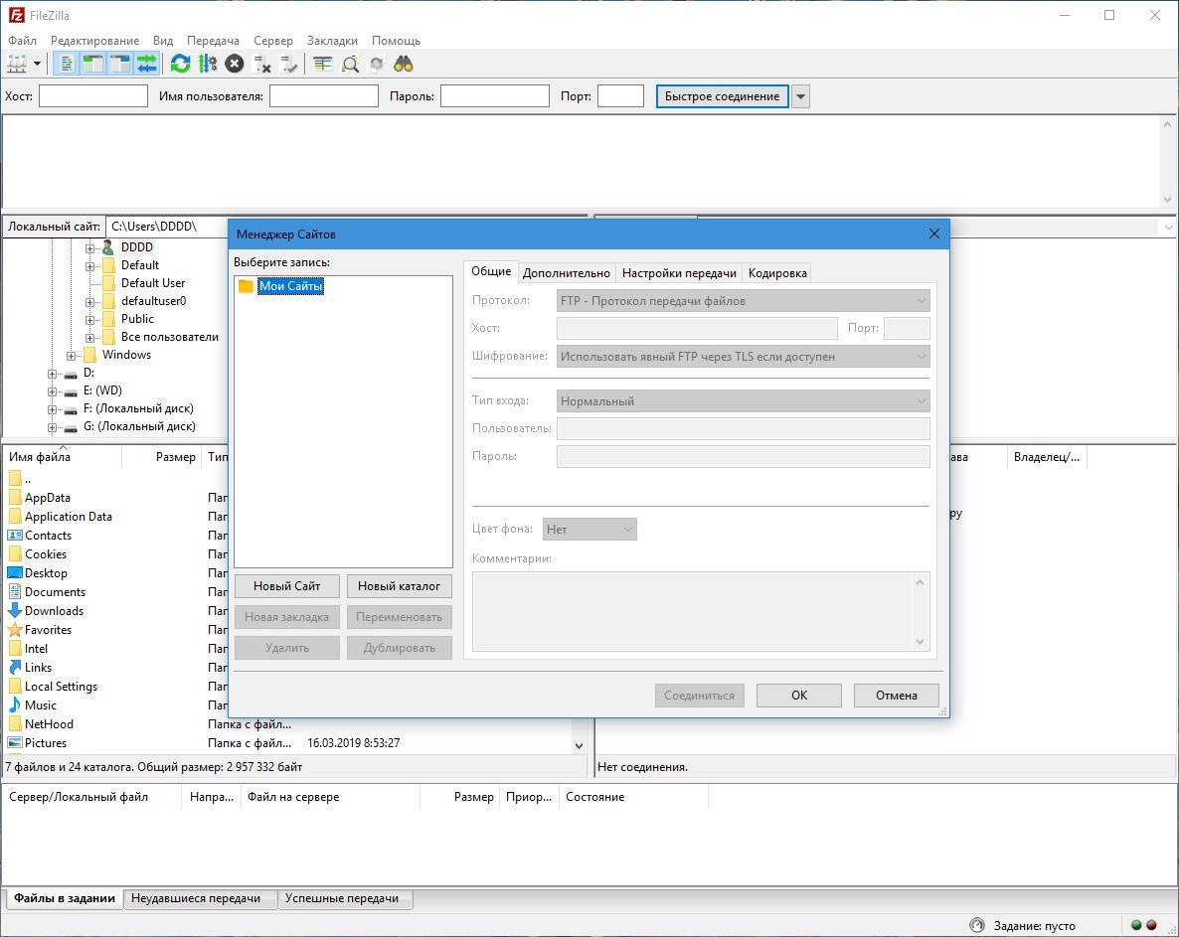The height and width of the screenshot is (937, 1179).
Task: Click the process queue toolbar icon
Action: click(x=208, y=64)
